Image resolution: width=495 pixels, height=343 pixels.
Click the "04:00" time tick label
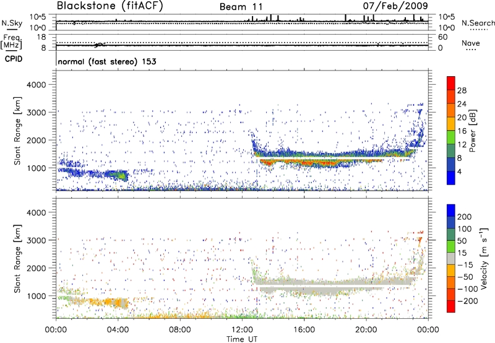(x=118, y=330)
